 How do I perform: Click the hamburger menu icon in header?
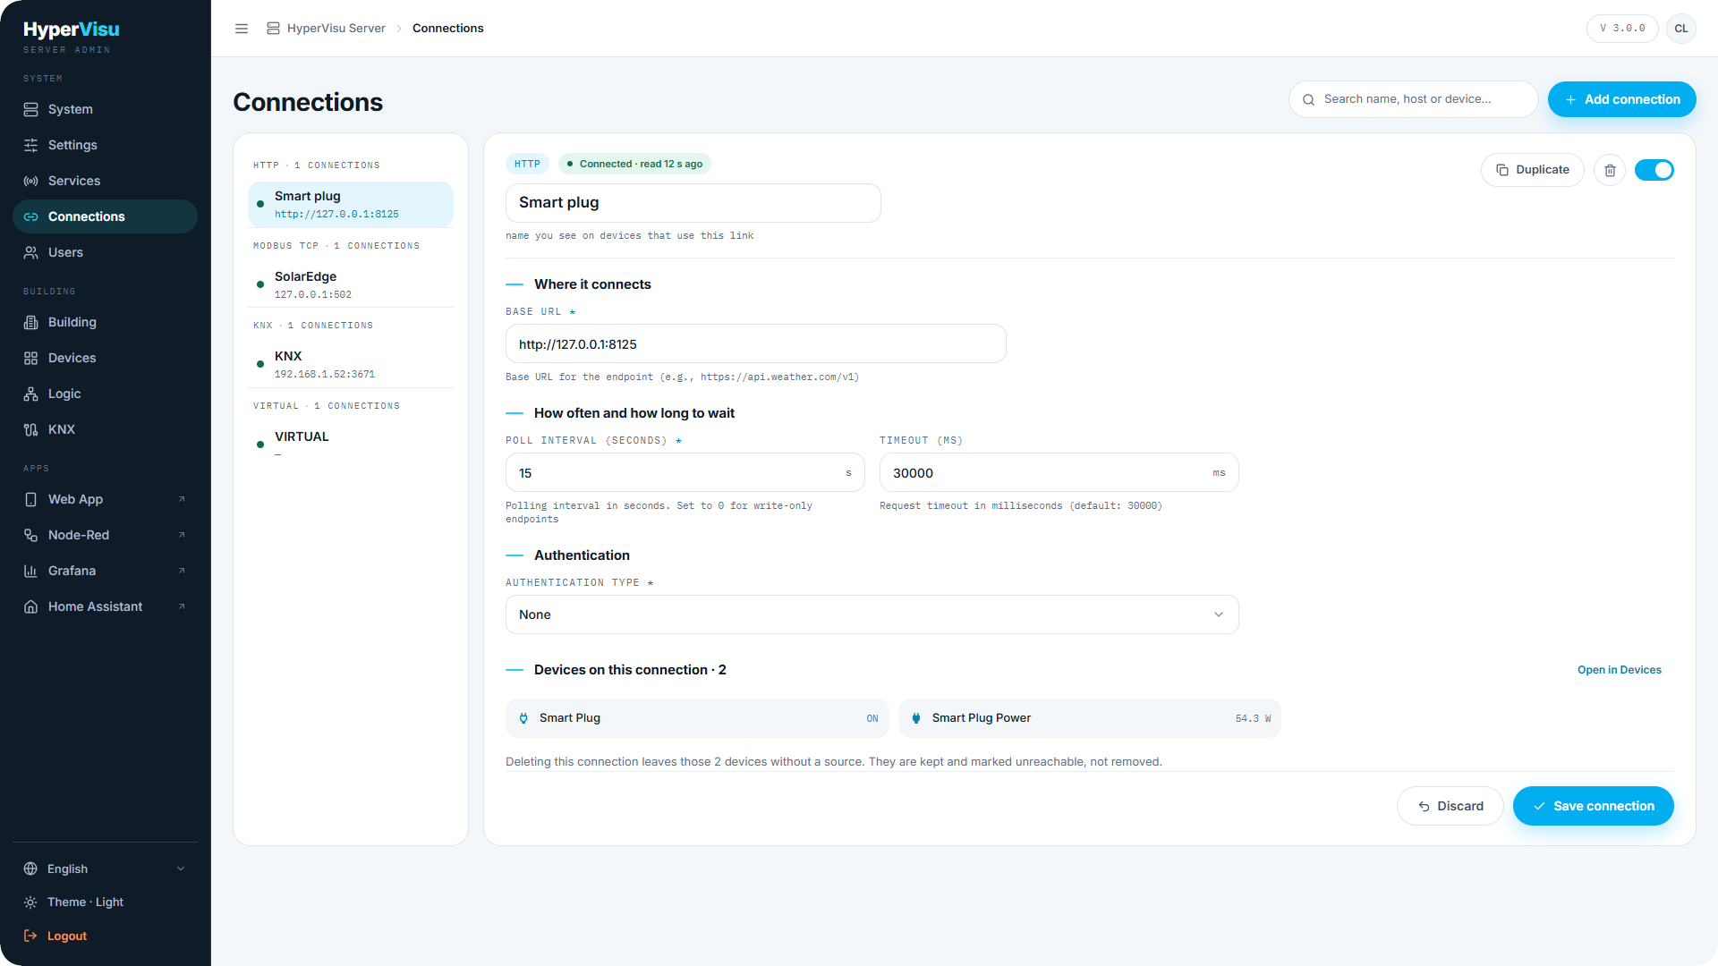tap(242, 29)
